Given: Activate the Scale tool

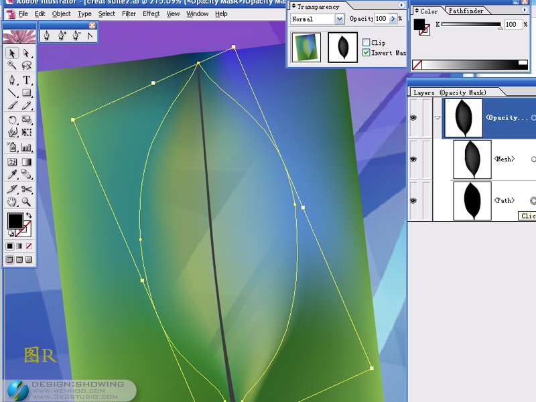Looking at the screenshot, I should point(27,120).
